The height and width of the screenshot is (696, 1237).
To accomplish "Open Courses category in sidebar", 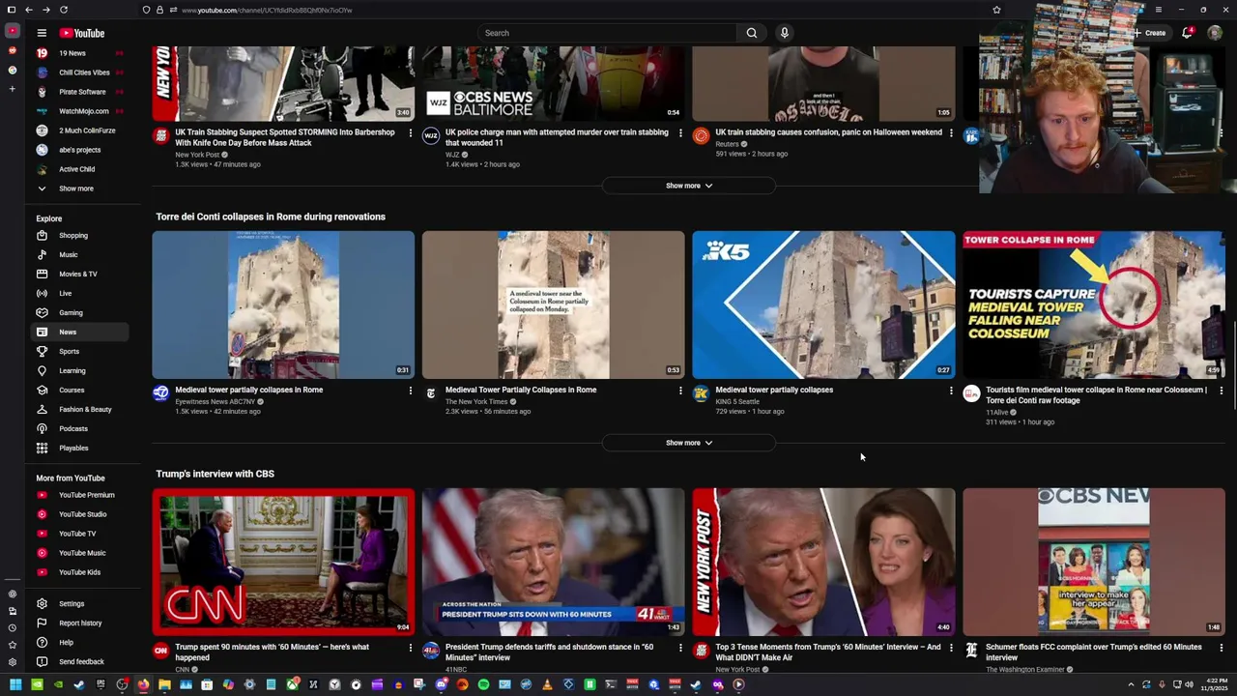I will click(79, 390).
